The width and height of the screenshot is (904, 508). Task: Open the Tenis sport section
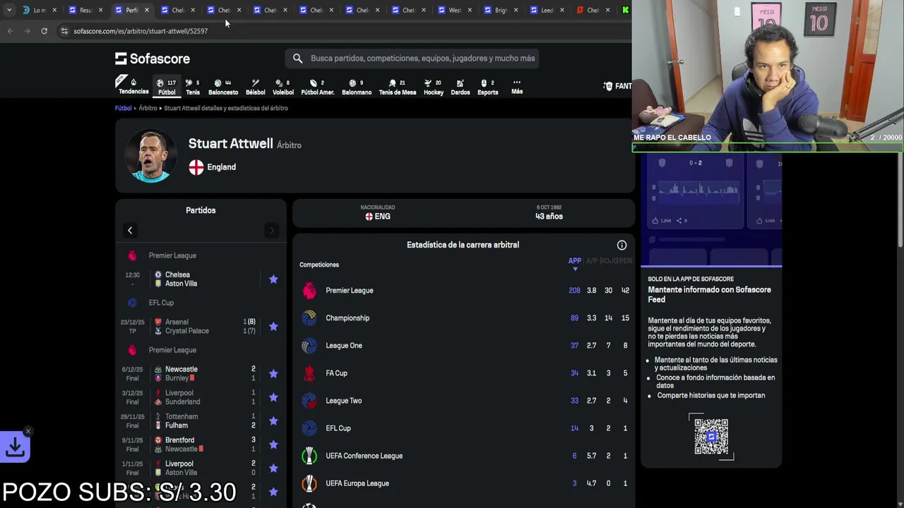[x=193, y=87]
